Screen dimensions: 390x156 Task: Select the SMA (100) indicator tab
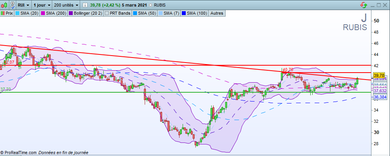coord(195,13)
